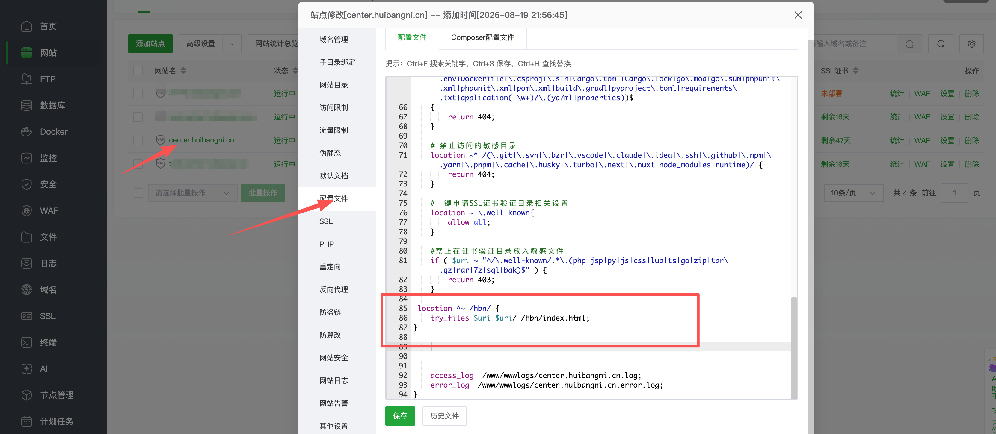Open 流量限制 in dialog menu
Screen dimensions: 996x434
pyautogui.click(x=334, y=130)
